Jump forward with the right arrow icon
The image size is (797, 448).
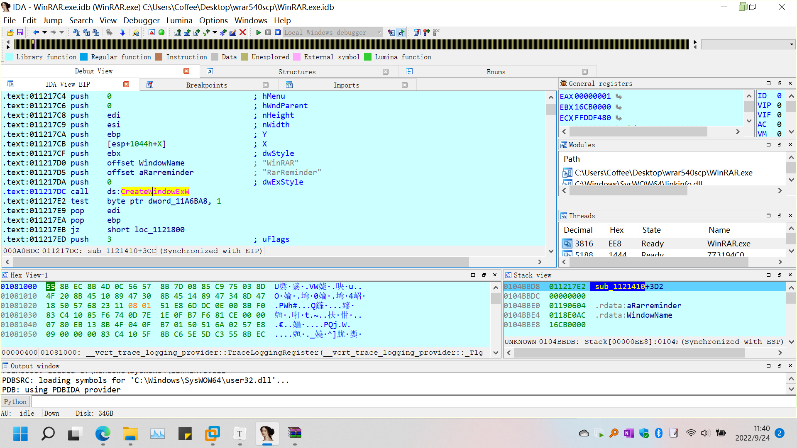[x=53, y=32]
